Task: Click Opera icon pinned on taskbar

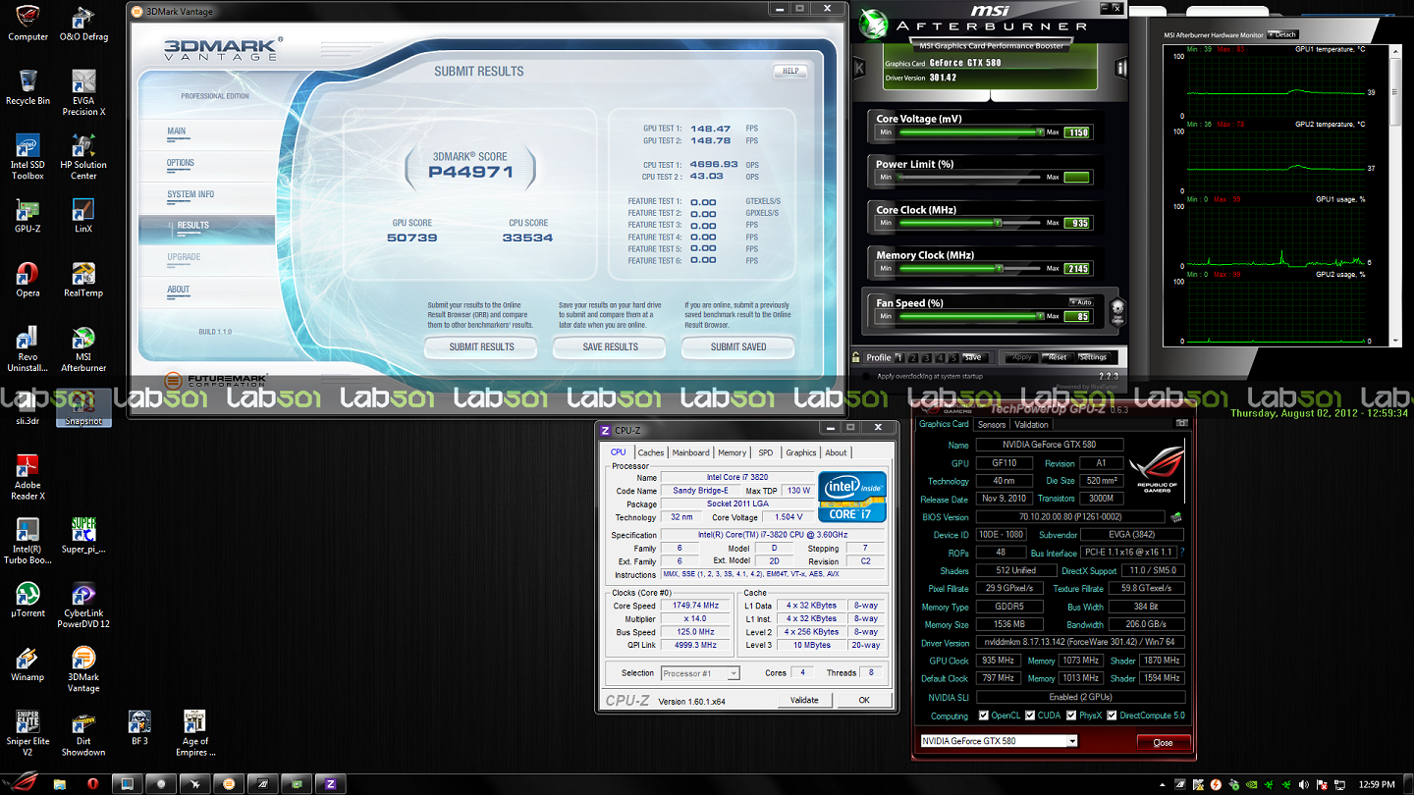Action: [x=93, y=784]
